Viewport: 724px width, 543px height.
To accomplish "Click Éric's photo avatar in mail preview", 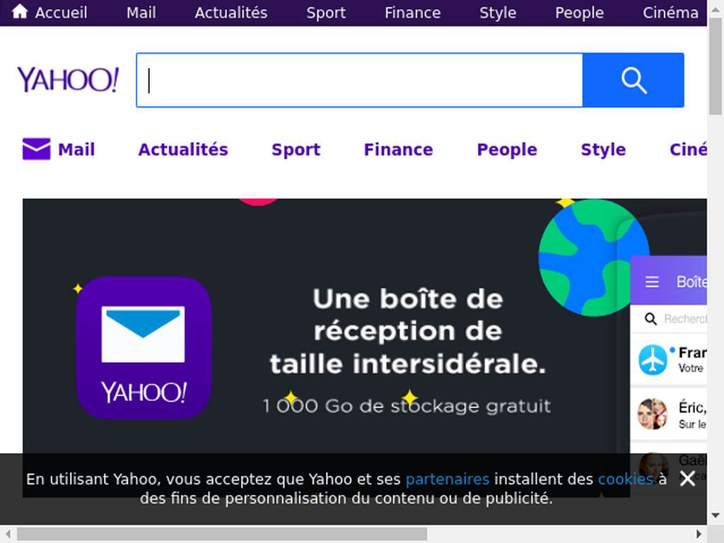I will [x=653, y=414].
